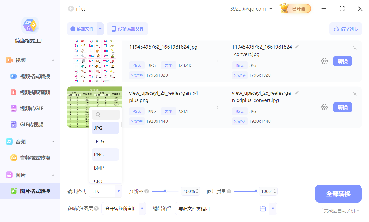Enable 完成后自动关机 checkbox
369x222 pixels.
pos(320,211)
